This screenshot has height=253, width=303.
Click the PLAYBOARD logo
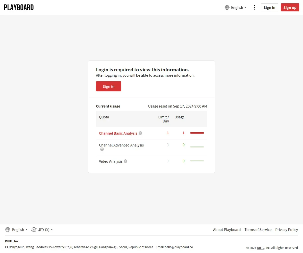[19, 7]
